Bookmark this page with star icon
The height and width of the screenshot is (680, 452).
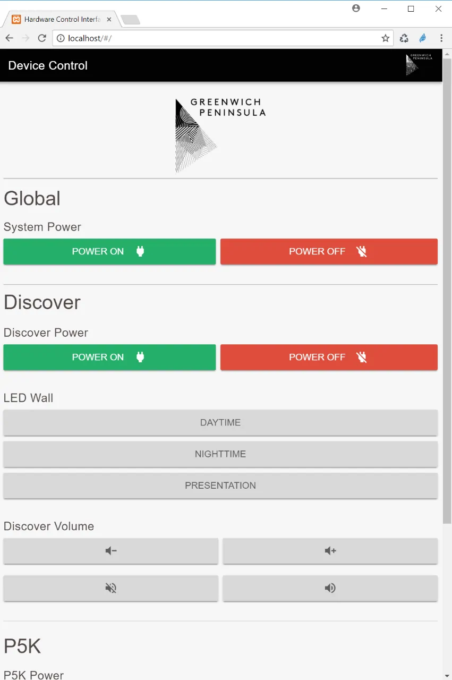[386, 38]
